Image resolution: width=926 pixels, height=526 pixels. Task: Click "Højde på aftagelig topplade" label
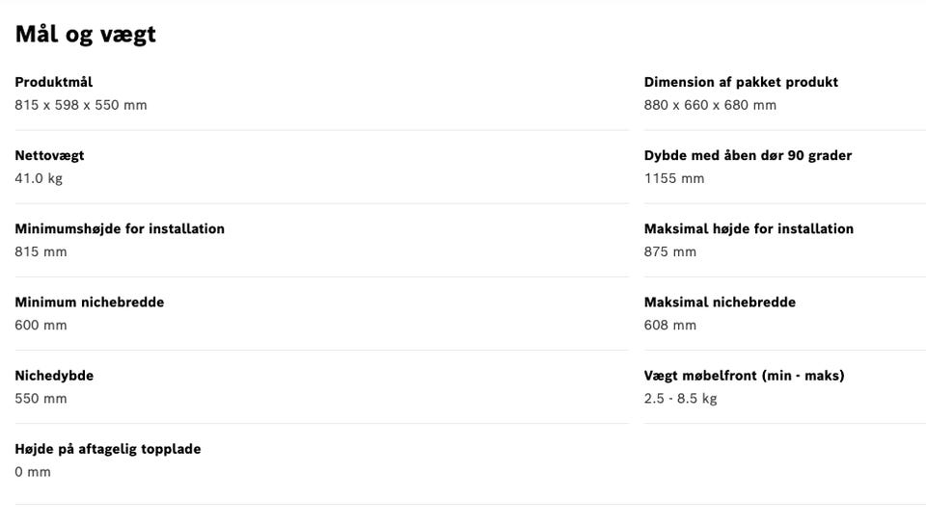108,448
